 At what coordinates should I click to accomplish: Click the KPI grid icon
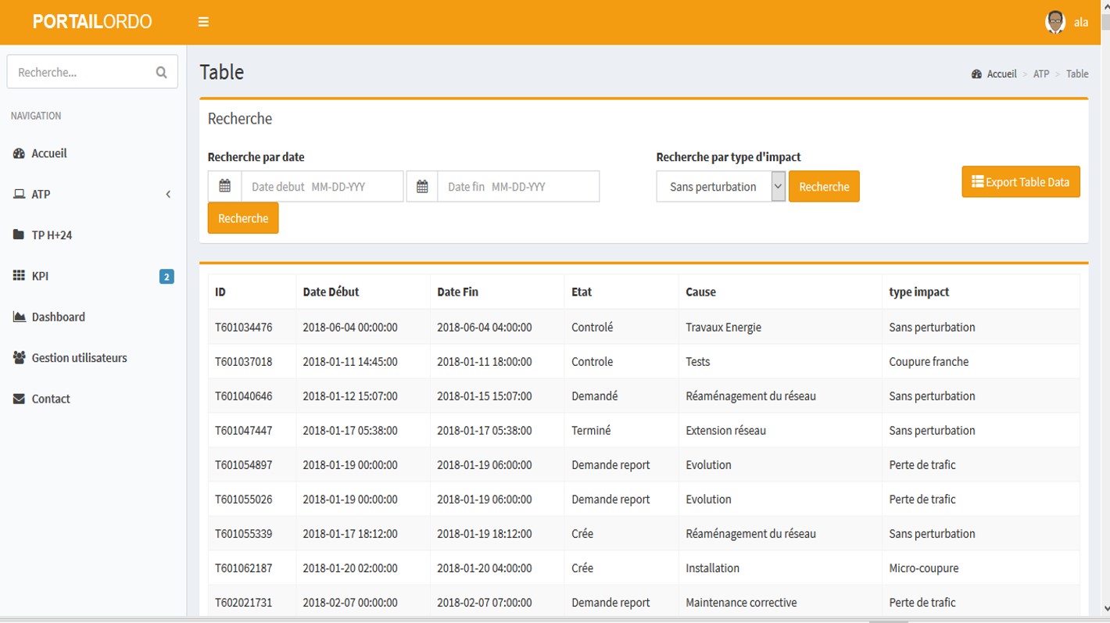(x=20, y=276)
